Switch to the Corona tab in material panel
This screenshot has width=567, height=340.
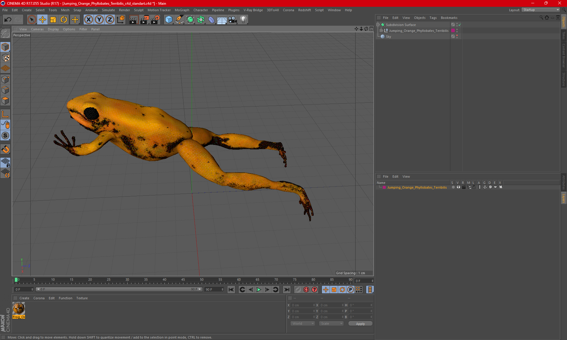[x=39, y=298]
